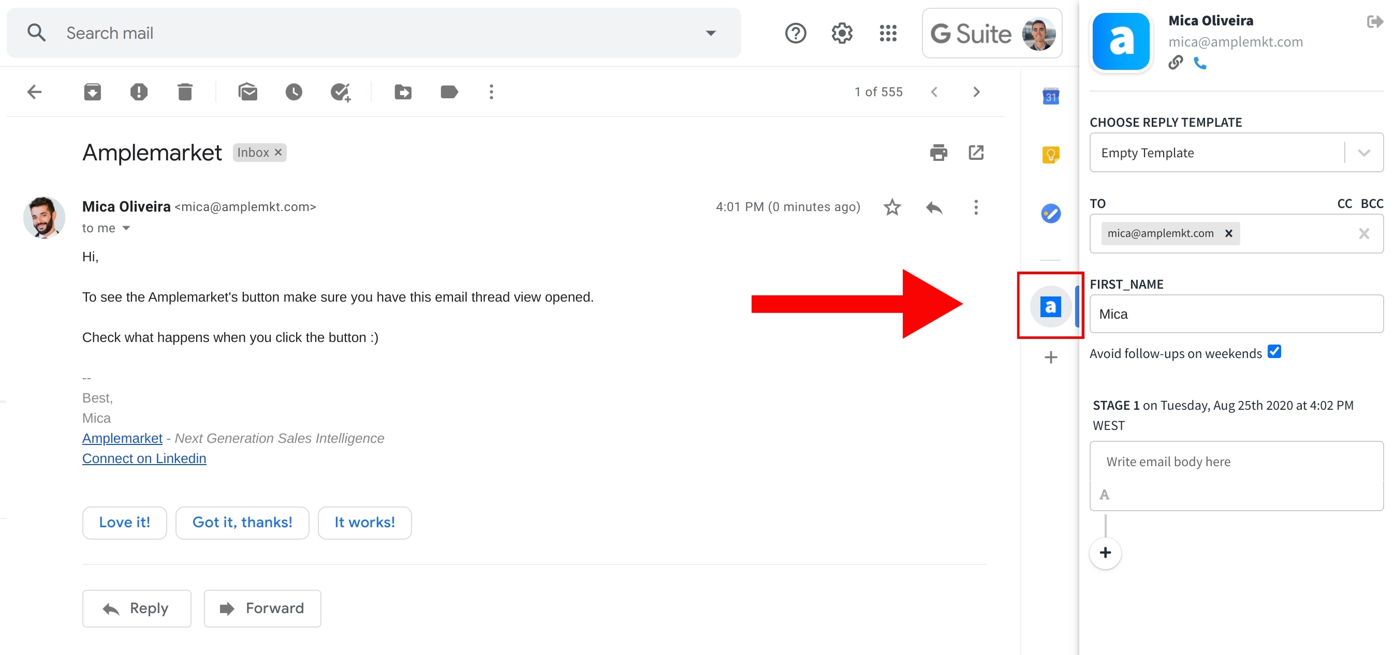This screenshot has width=1394, height=655.
Task: Go to the newer conversation
Action: pyautogui.click(x=934, y=92)
